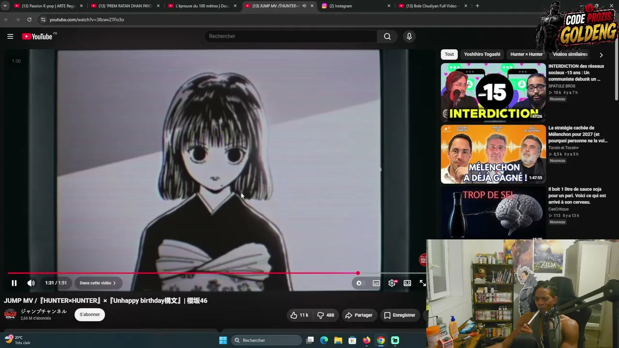This screenshot has height=348, width=619.
Task: Open the weather widget showing 21°C
Action: pyautogui.click(x=18, y=340)
